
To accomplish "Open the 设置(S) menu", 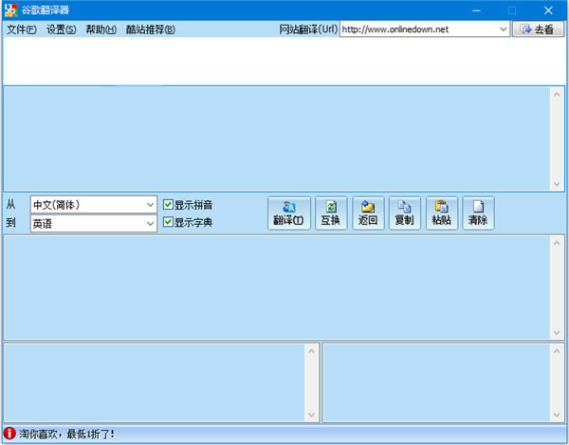I will (61, 29).
